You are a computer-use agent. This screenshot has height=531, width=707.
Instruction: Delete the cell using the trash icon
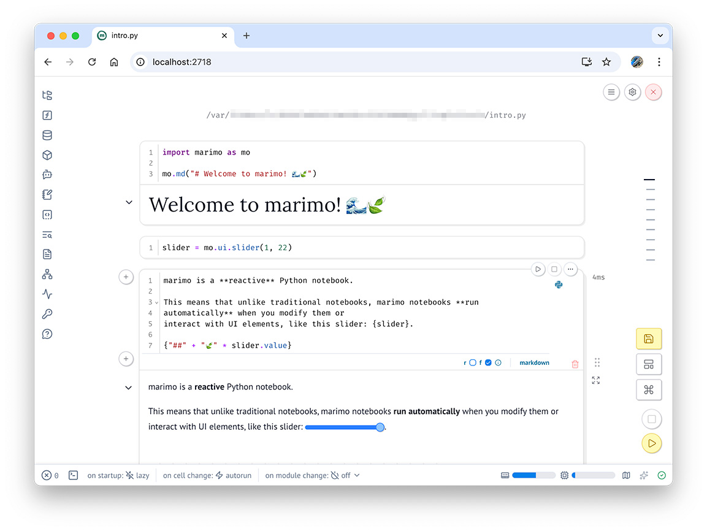point(575,364)
